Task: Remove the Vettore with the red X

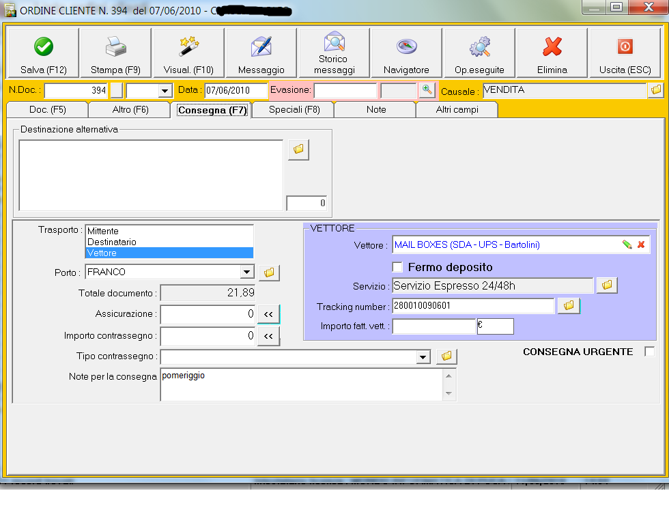Action: (641, 244)
